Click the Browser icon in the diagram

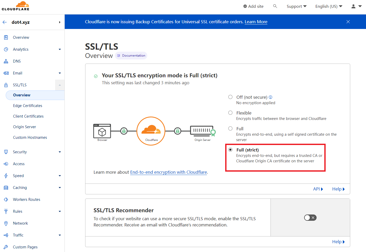click(x=102, y=131)
